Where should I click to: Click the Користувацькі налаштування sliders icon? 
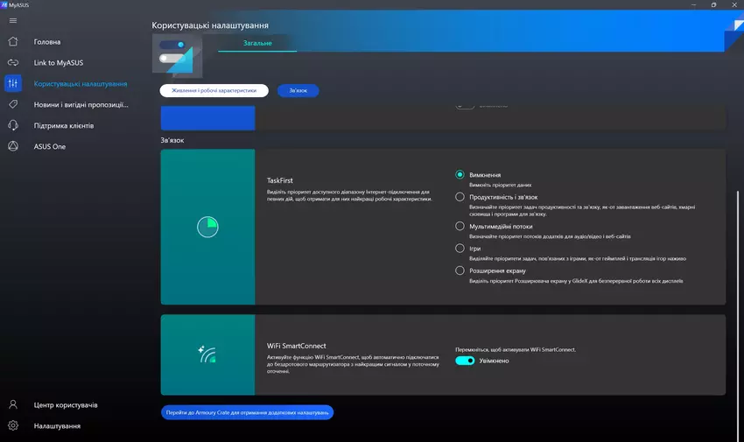click(13, 84)
